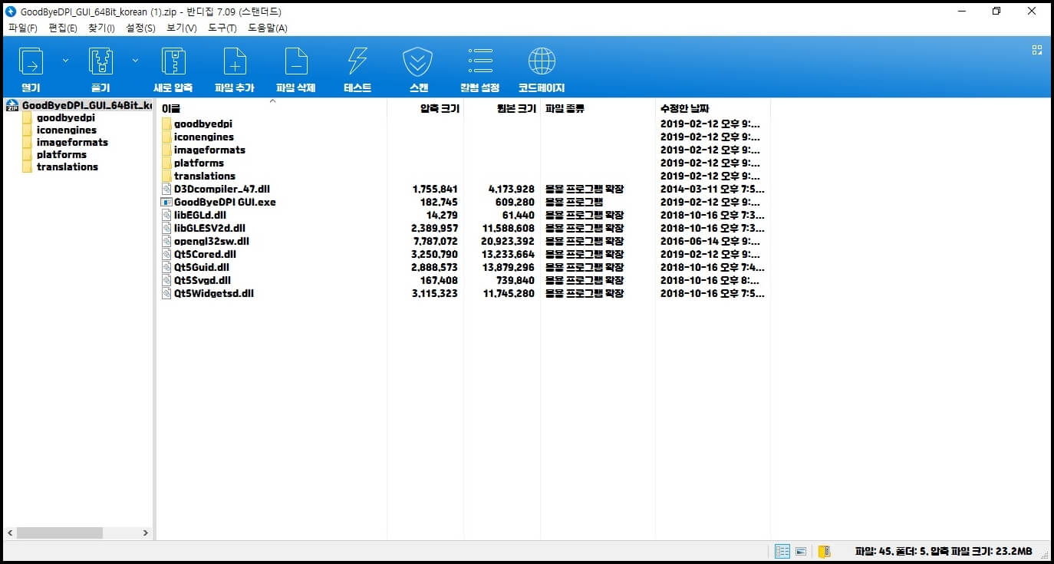
Task: Select the file named libGLESV2d.dll
Action: point(209,229)
